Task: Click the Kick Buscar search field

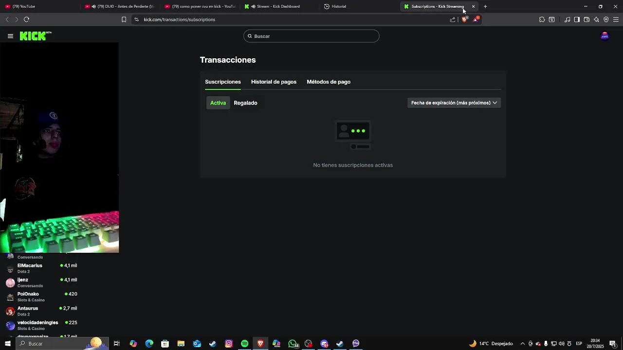Action: click(x=311, y=36)
